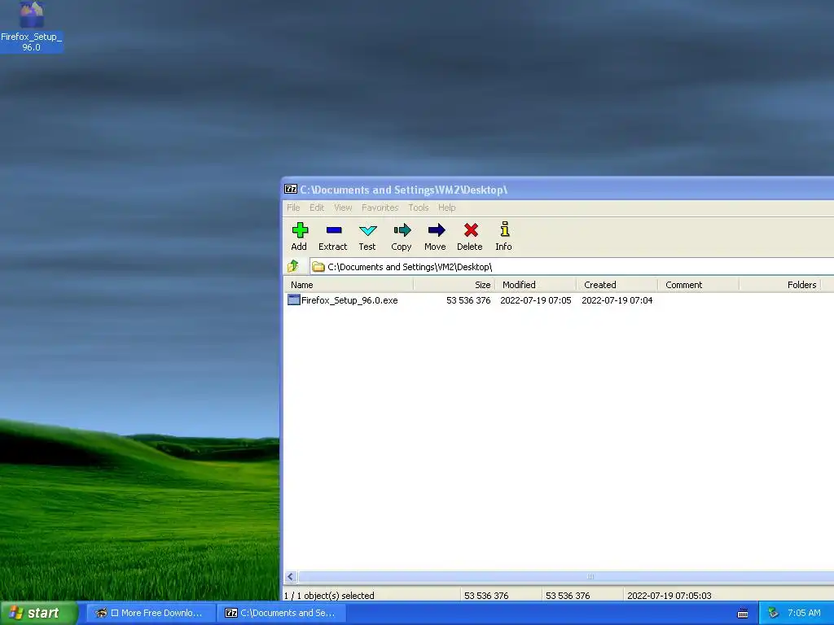Sort by the Modified column header
The image size is (834, 625).
tap(536, 285)
